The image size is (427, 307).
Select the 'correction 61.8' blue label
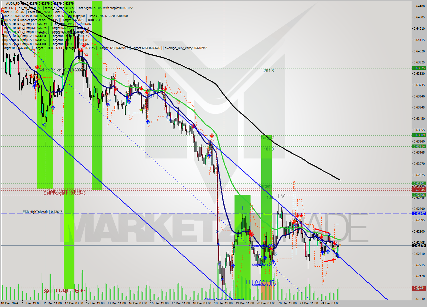(x=264, y=264)
